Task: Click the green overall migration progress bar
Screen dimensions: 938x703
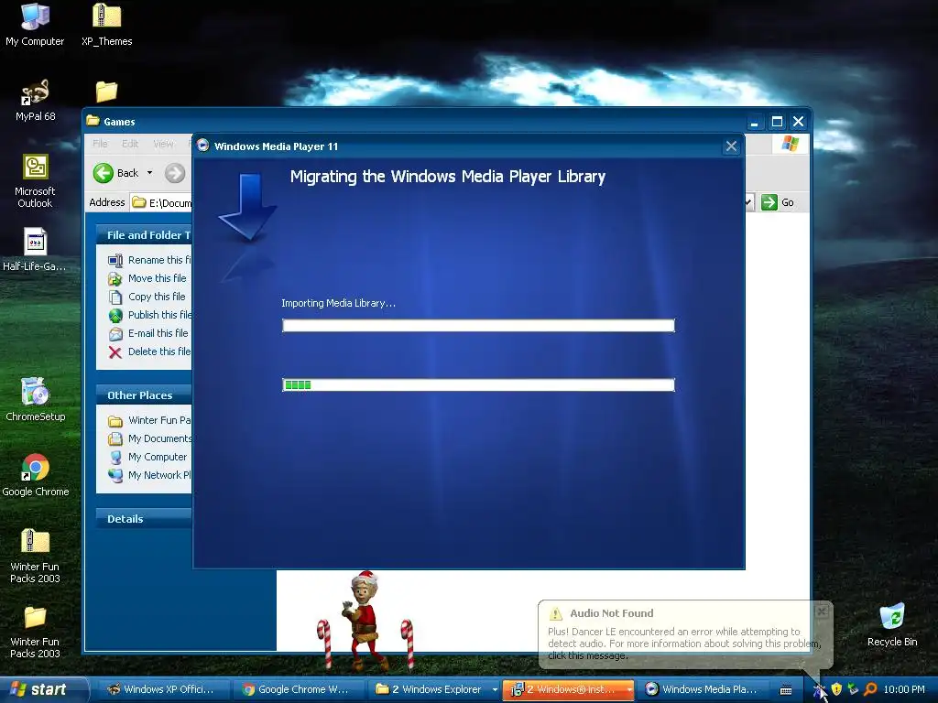Action: [478, 385]
